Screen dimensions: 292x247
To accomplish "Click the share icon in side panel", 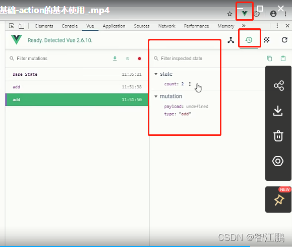I will click(278, 86).
